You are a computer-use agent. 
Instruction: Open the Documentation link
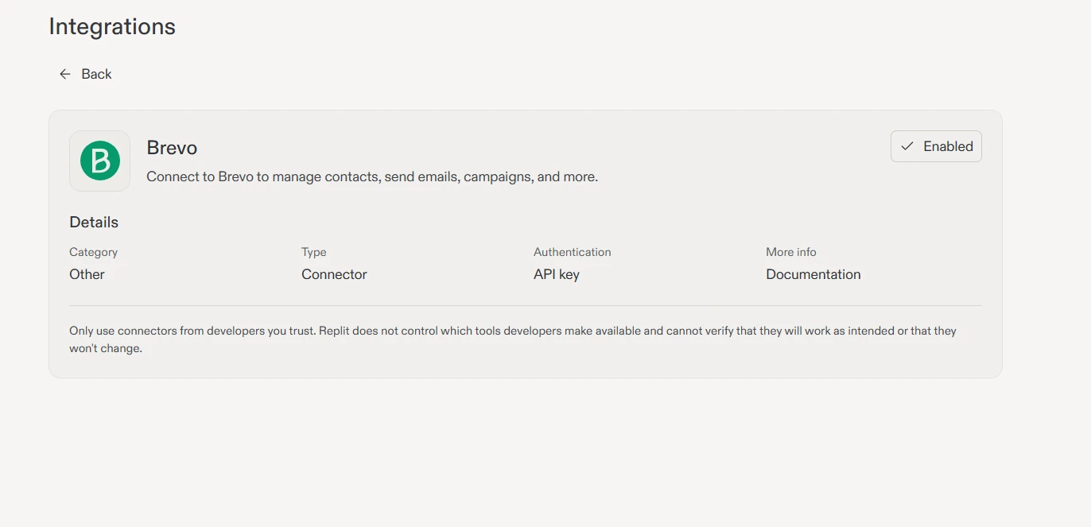point(813,274)
